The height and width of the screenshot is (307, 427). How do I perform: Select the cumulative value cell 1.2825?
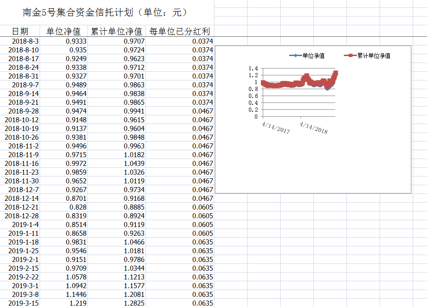click(x=116, y=303)
